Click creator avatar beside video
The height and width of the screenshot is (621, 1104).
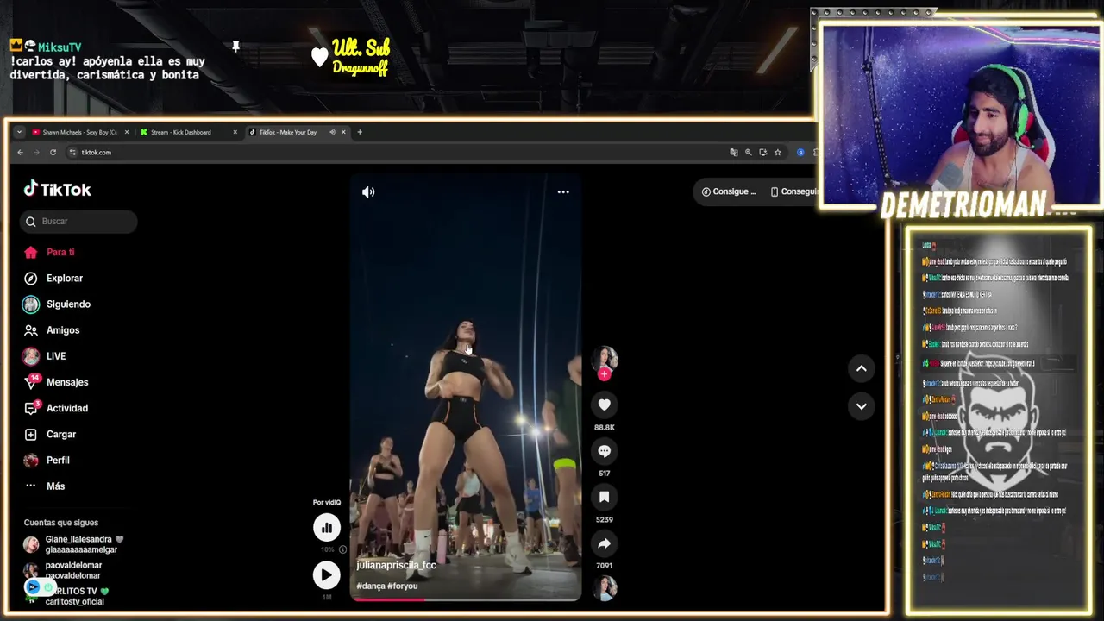click(x=604, y=358)
